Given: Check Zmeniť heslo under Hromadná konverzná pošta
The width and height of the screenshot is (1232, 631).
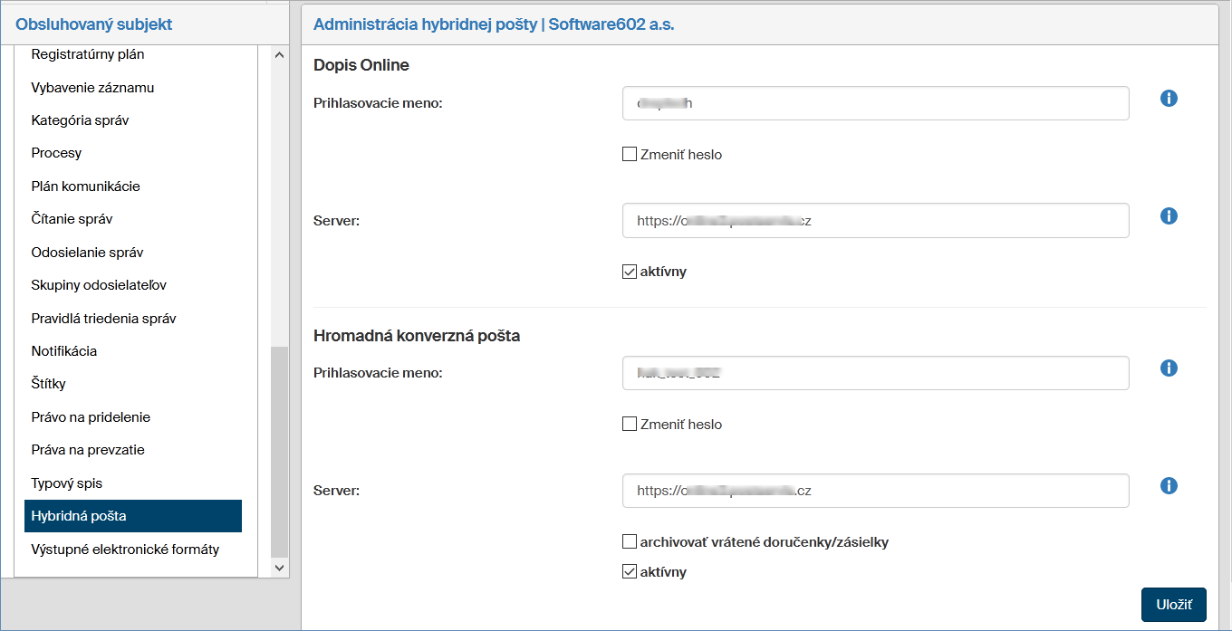Looking at the screenshot, I should 630,424.
